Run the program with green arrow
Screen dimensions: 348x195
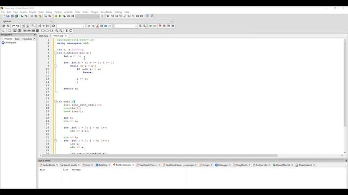[60, 16]
